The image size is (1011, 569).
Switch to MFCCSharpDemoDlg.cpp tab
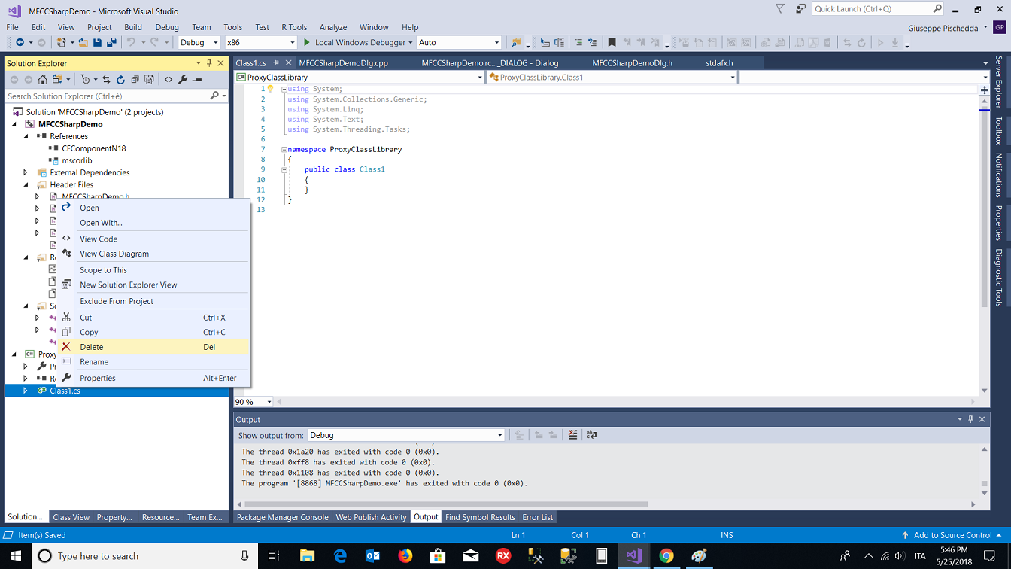pos(343,63)
